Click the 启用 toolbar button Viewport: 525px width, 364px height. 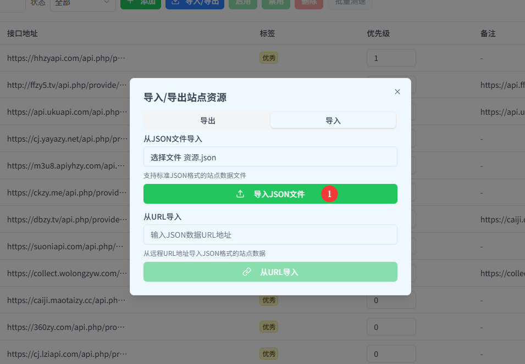pyautogui.click(x=242, y=3)
